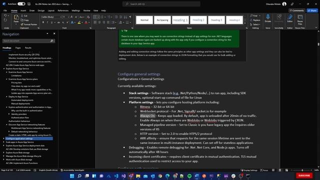Open the Review ribbon tab
Image resolution: width=320 pixels, height=180 pixels.
click(x=86, y=10)
